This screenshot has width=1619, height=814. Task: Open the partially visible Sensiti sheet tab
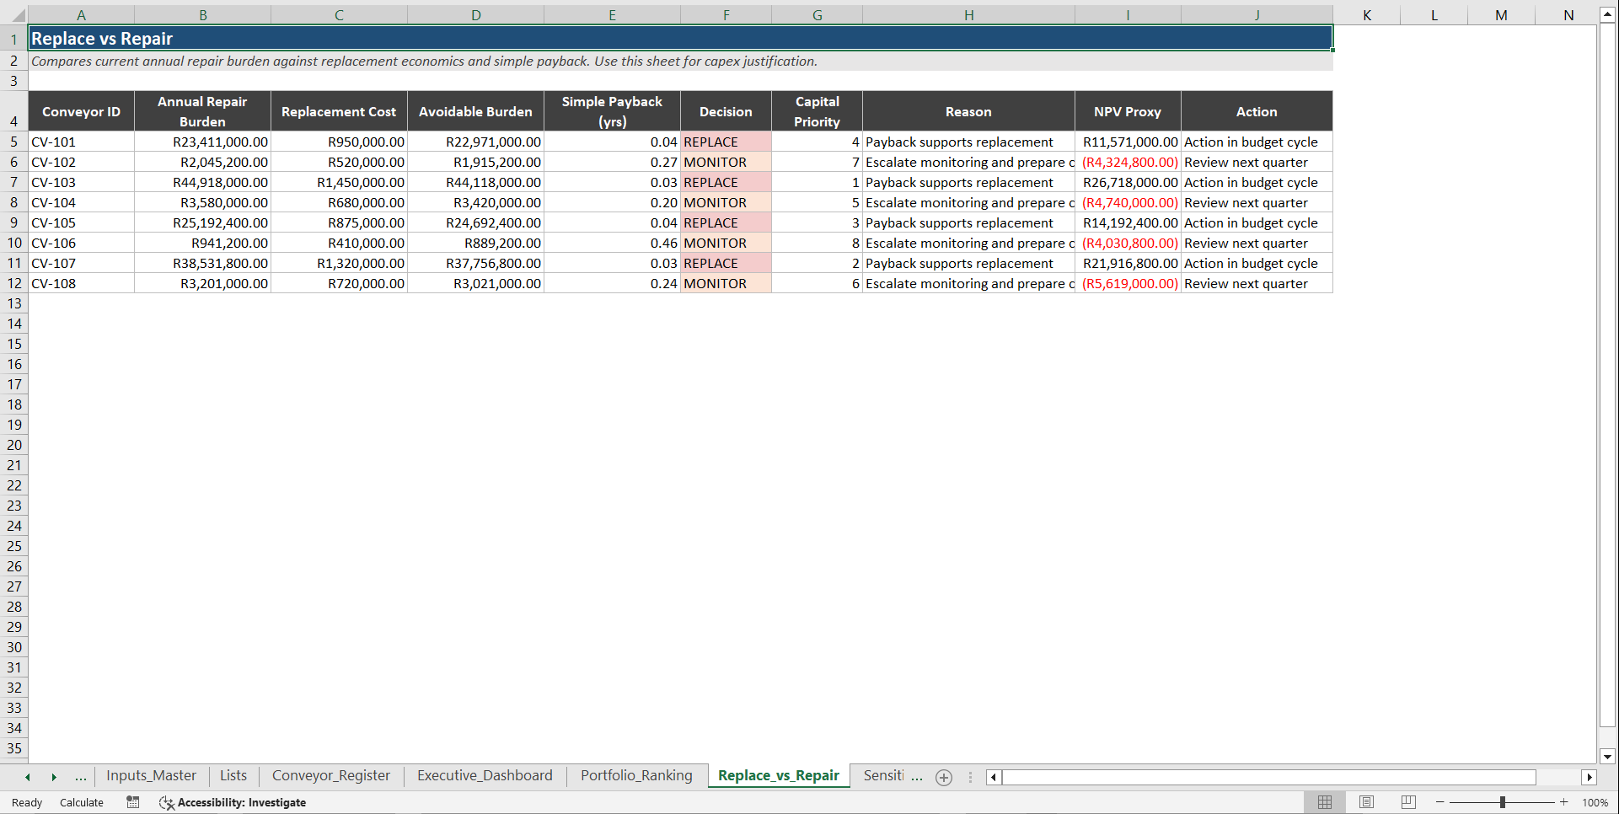[882, 775]
